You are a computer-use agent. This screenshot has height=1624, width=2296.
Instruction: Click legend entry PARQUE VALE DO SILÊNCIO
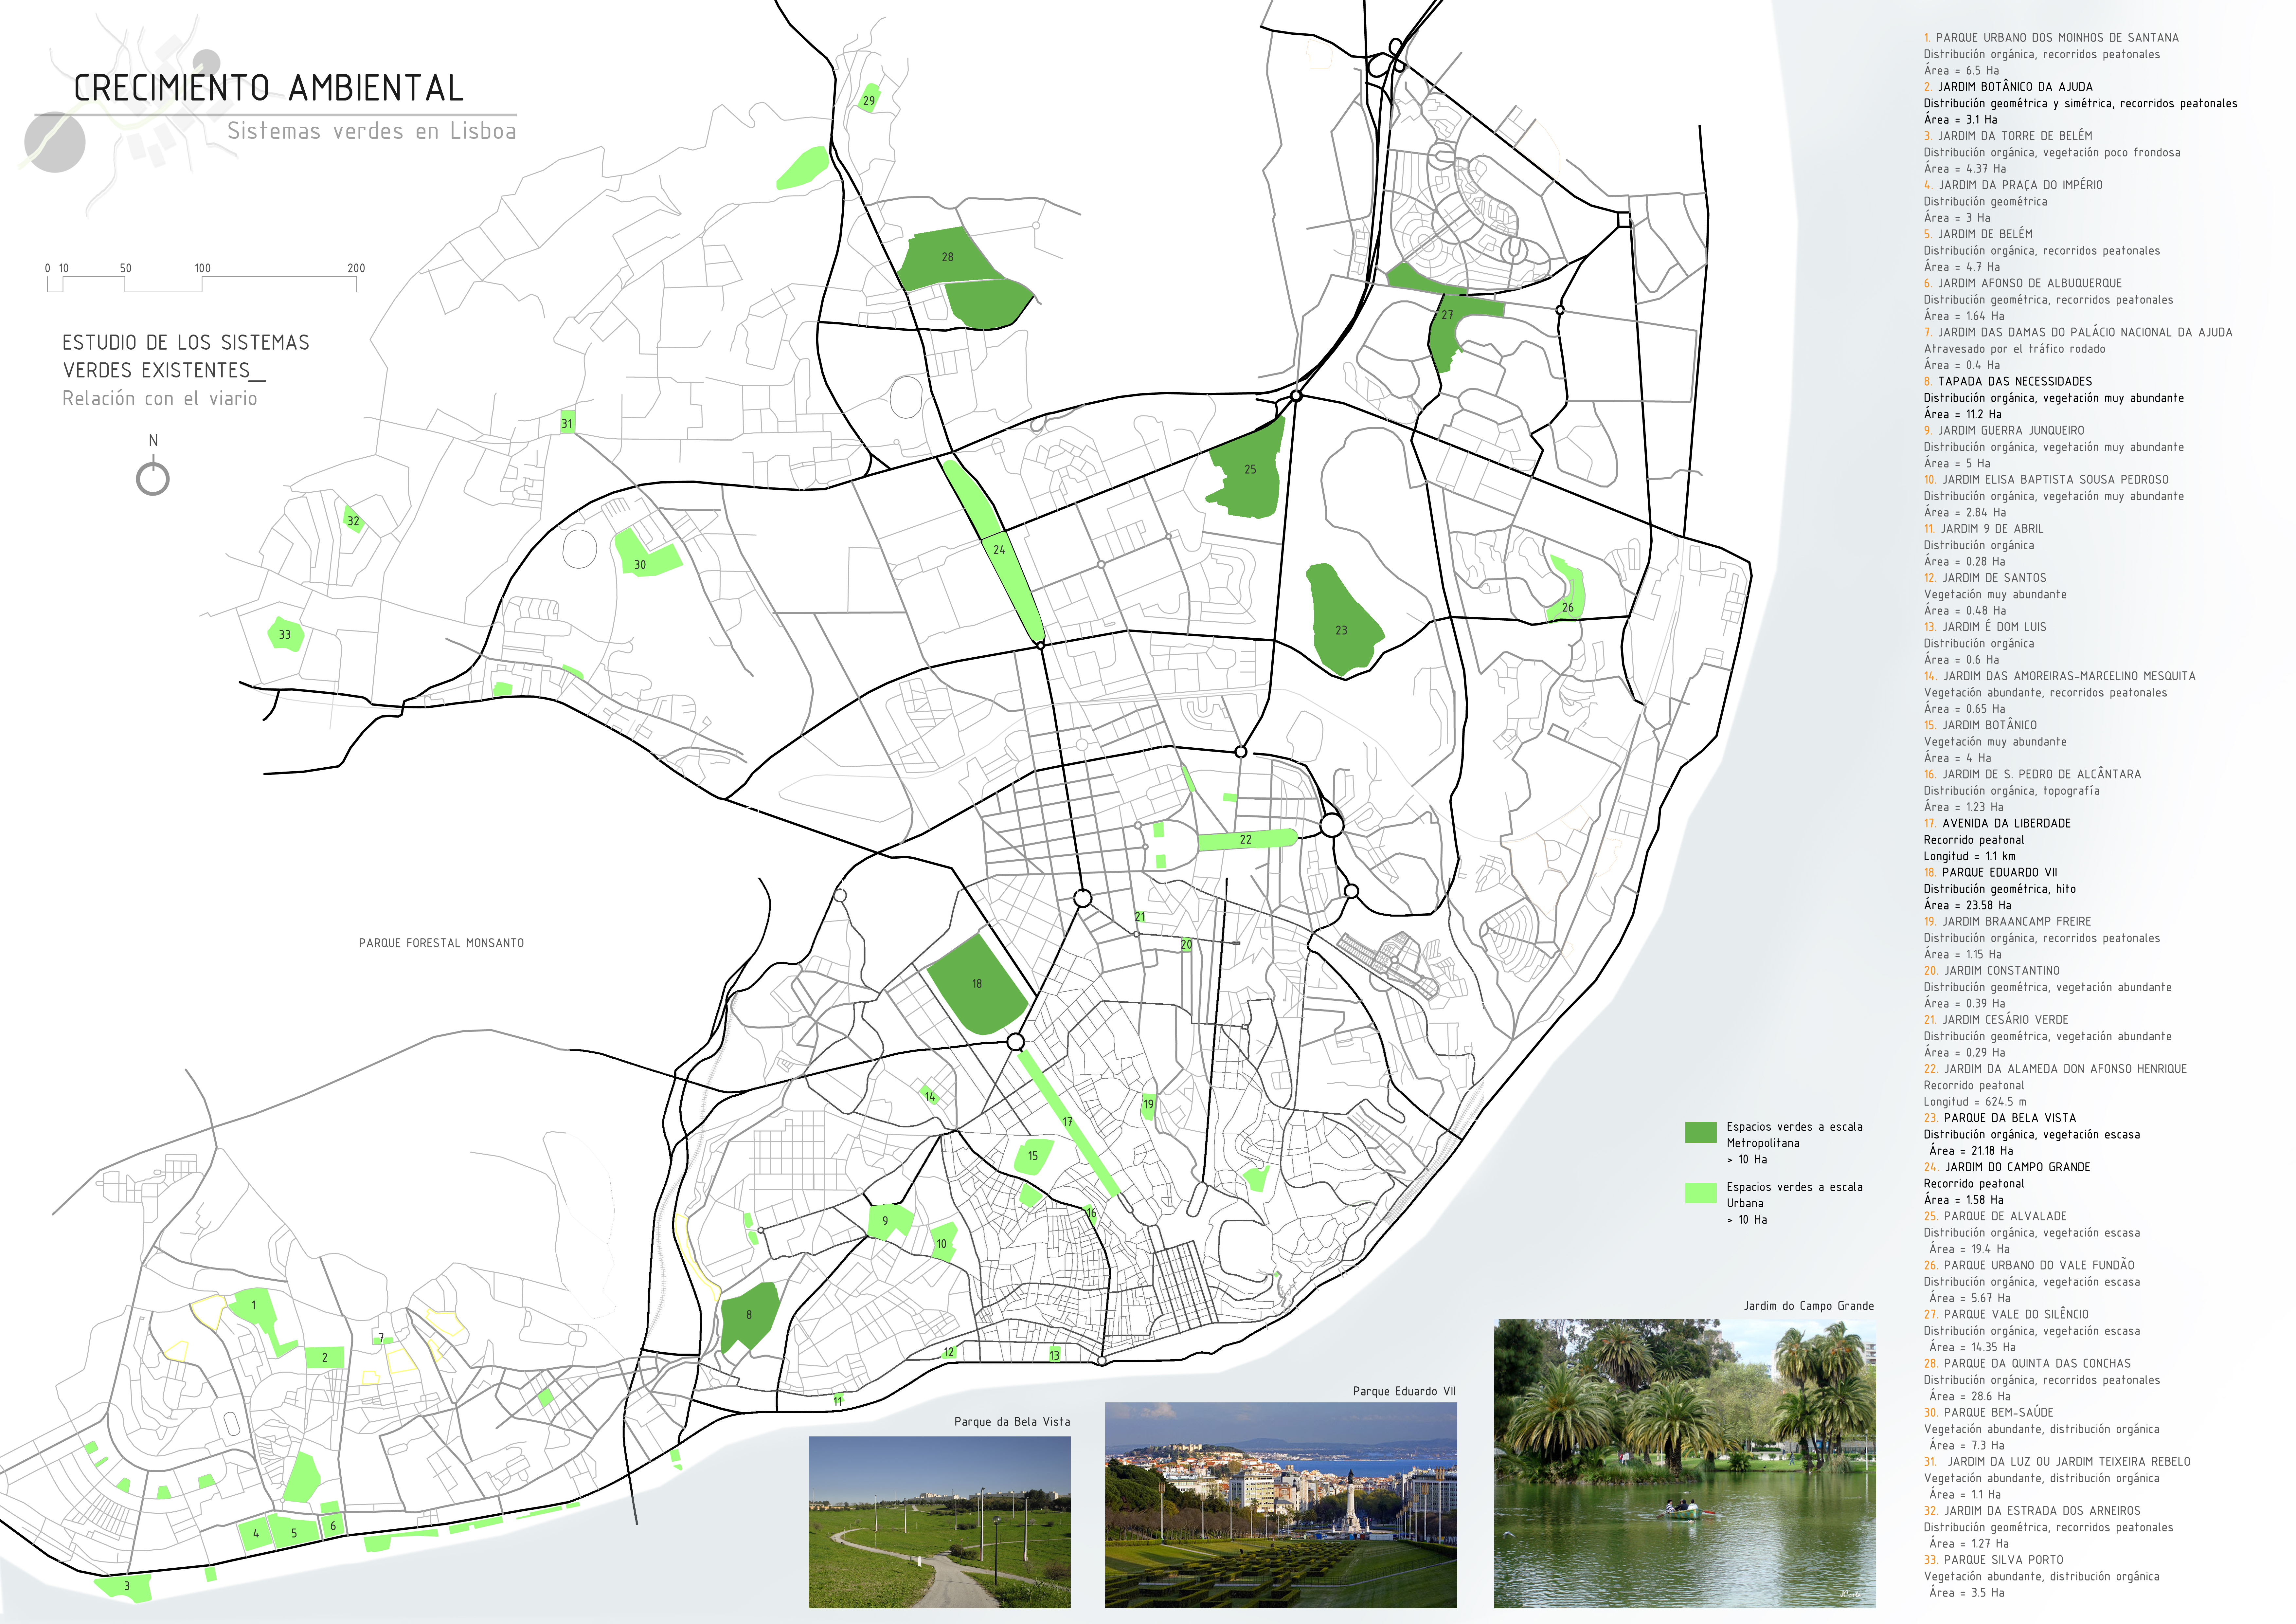tap(2006, 1314)
